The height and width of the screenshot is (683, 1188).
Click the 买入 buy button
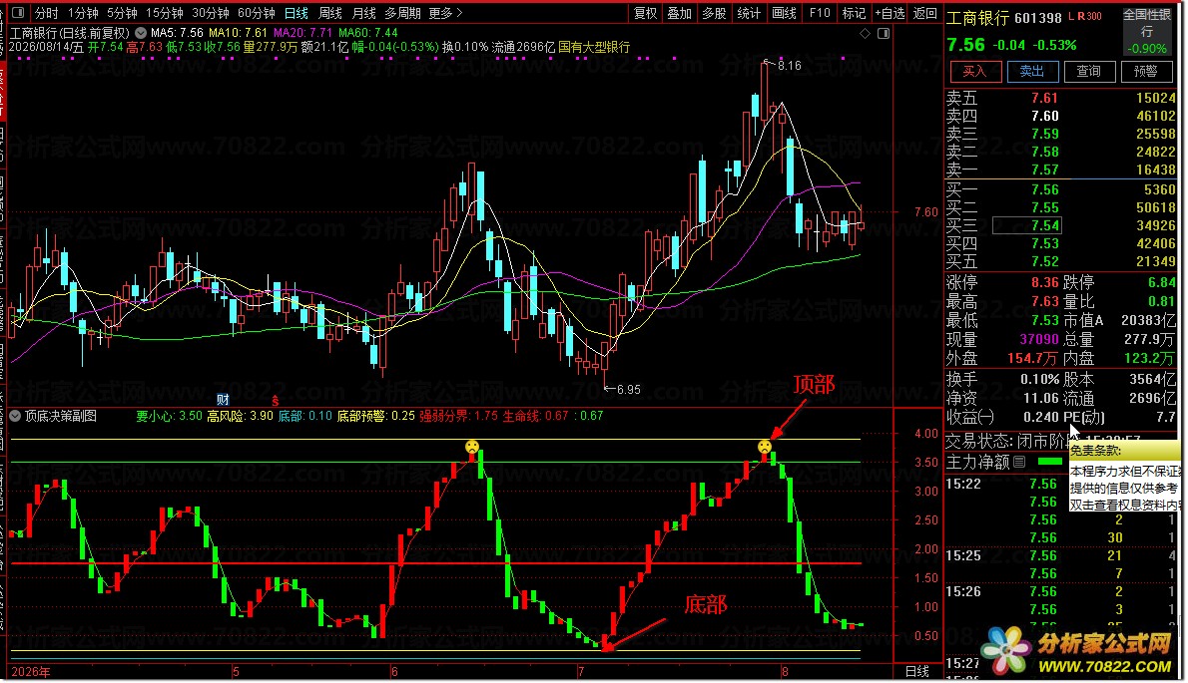tap(974, 71)
